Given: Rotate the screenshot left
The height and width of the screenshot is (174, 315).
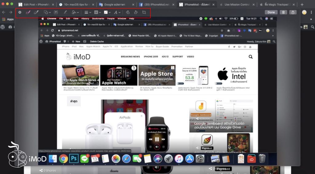Looking at the screenshot, I should point(128,12).
